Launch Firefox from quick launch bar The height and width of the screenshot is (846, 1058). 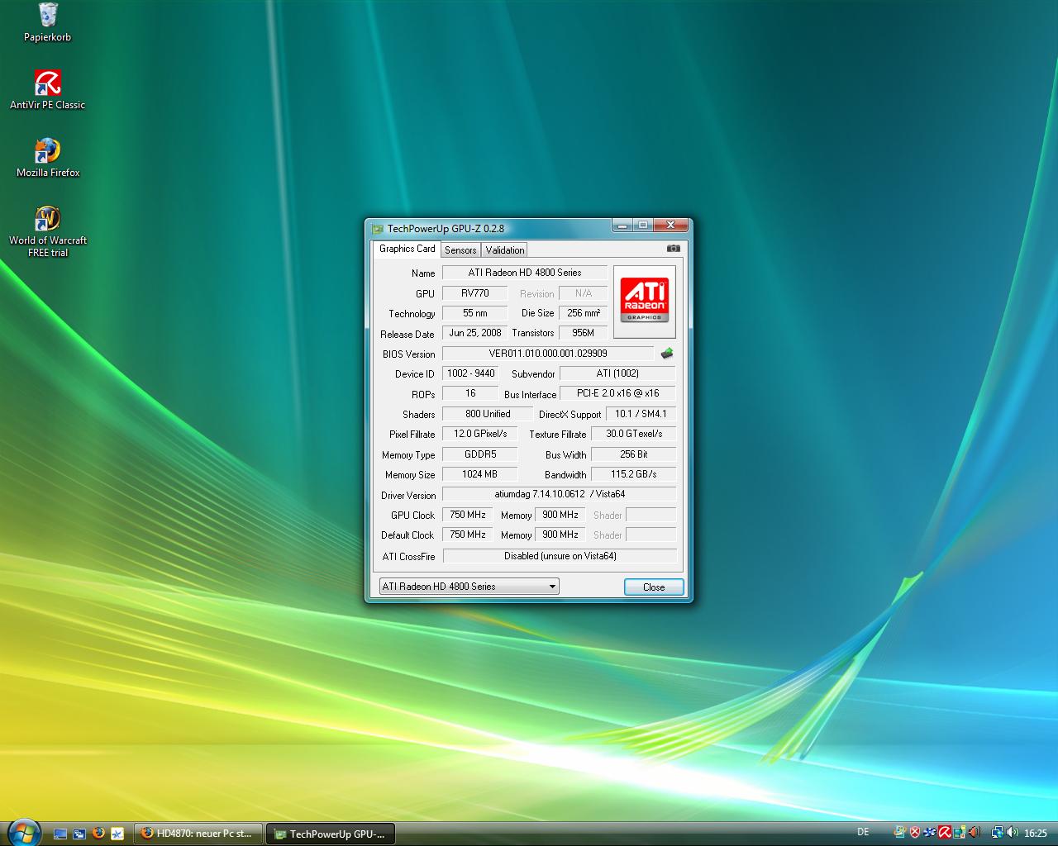98,834
